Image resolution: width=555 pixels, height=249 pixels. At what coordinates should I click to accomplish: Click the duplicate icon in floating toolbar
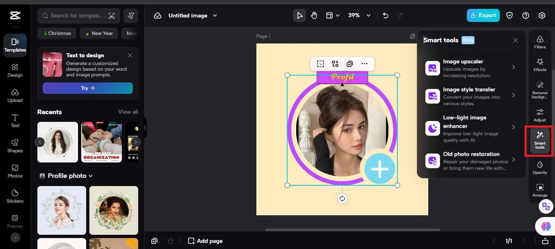click(x=349, y=64)
